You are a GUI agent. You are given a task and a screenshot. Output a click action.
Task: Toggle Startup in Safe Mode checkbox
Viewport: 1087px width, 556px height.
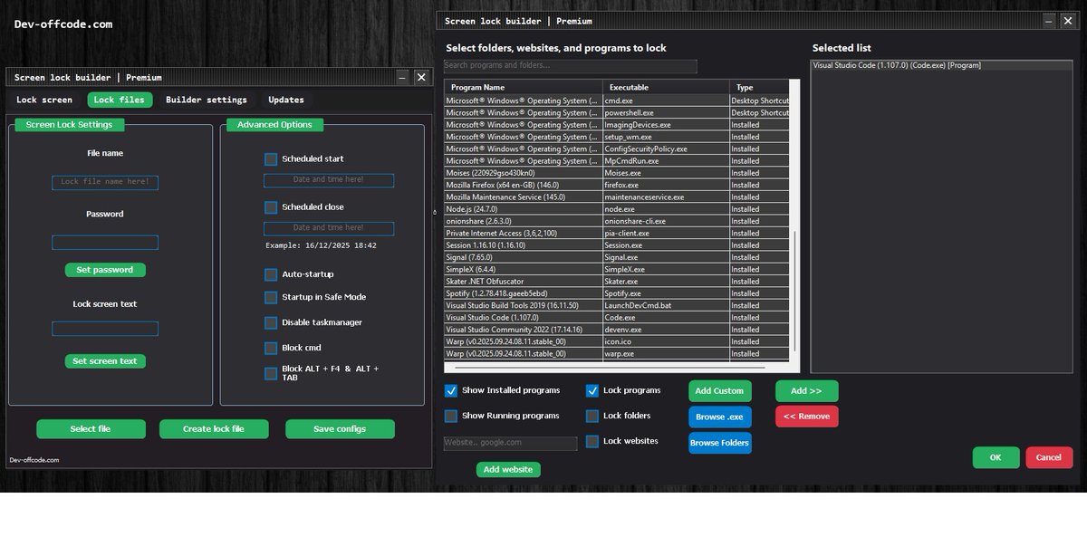click(x=271, y=297)
